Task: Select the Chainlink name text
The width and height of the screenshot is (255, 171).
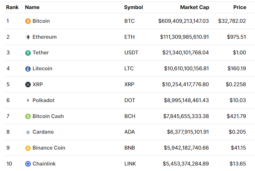Action: (x=44, y=164)
